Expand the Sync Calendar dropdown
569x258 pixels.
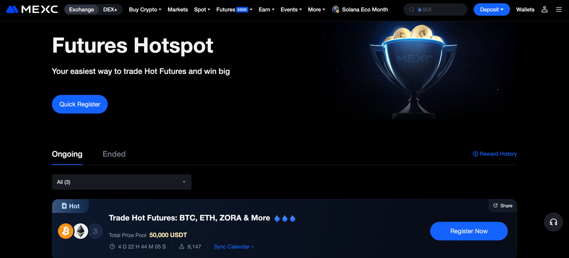tap(234, 246)
